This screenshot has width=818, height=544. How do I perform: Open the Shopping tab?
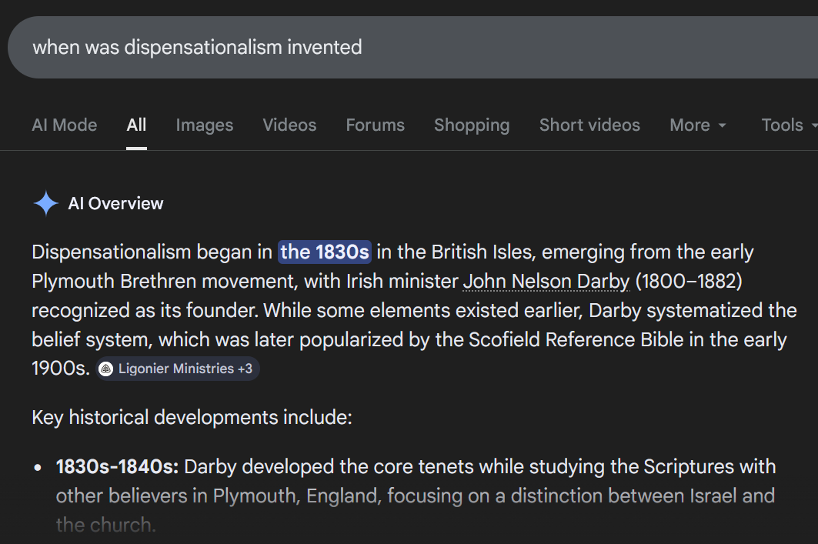(x=472, y=125)
